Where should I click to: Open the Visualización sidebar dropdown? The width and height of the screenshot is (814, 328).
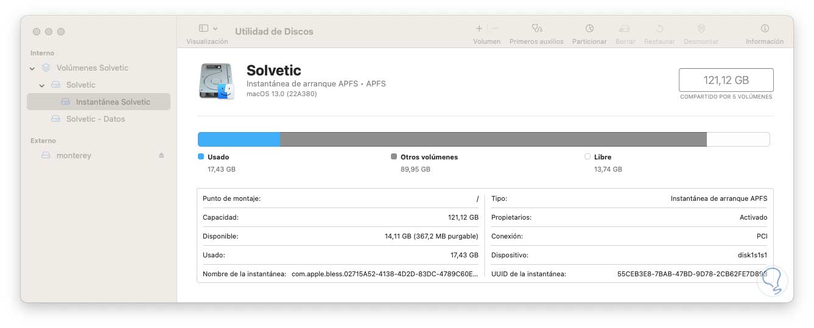click(208, 29)
